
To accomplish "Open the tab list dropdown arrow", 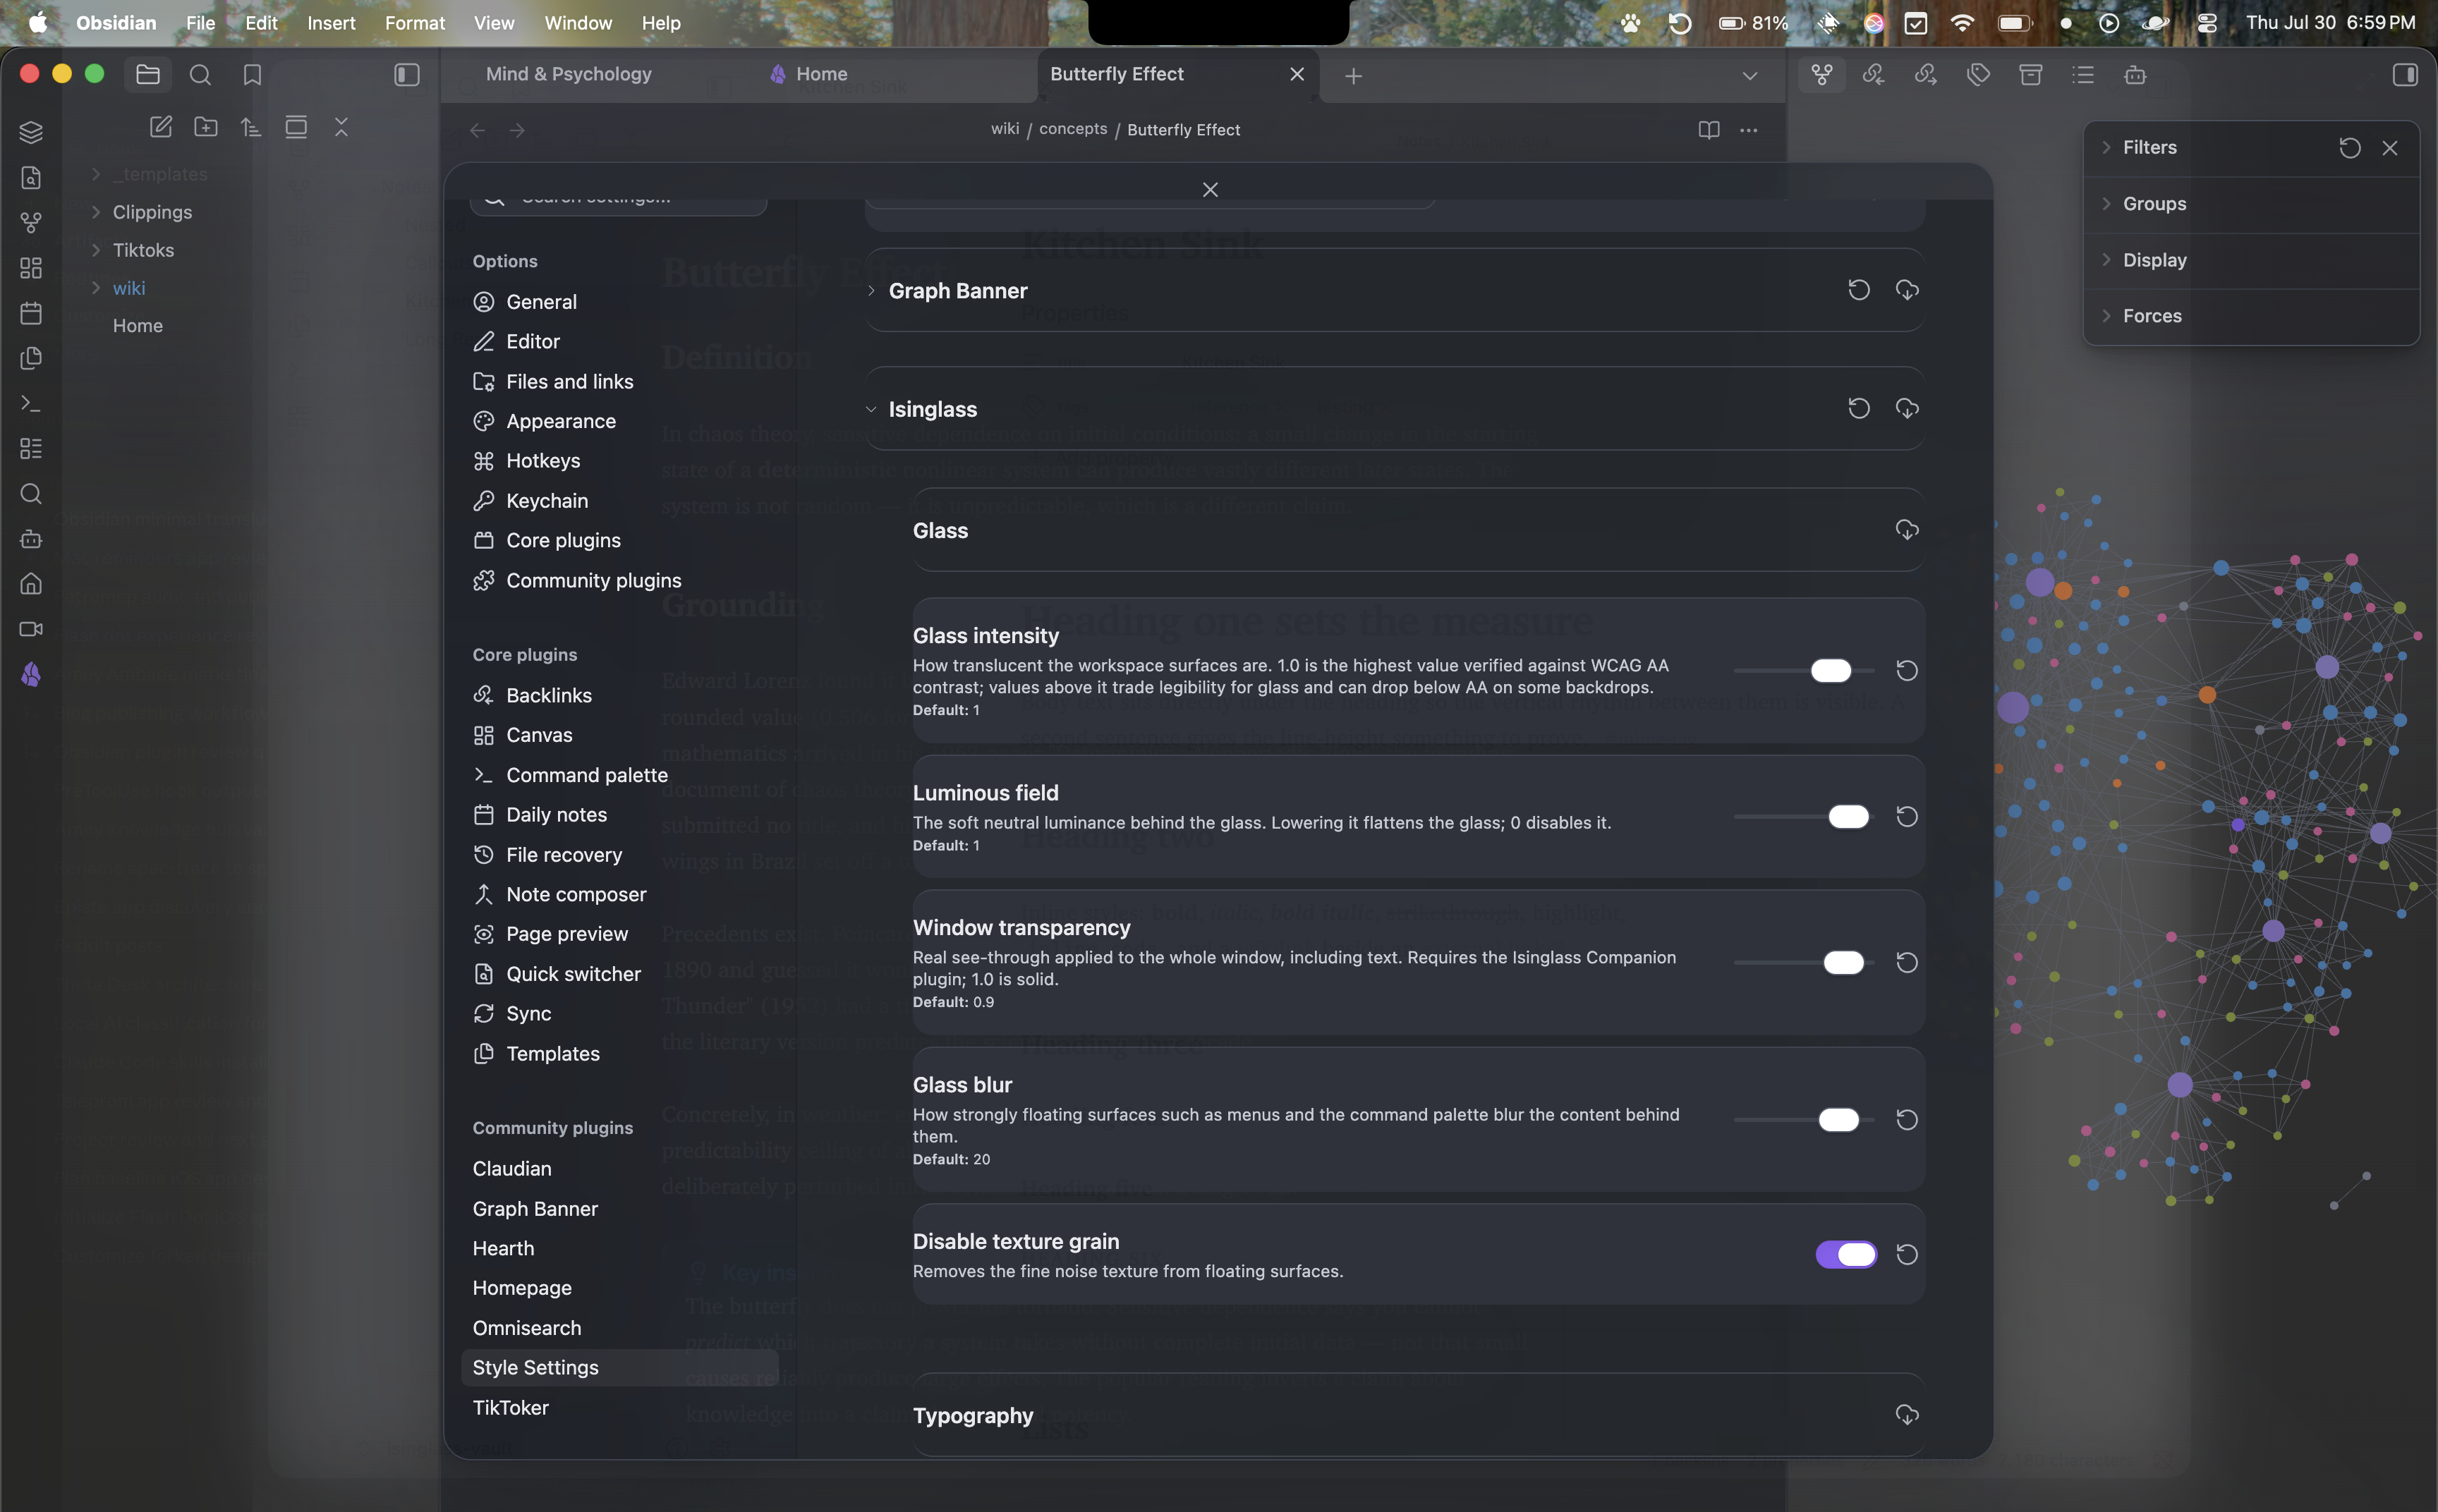I will click(1750, 76).
